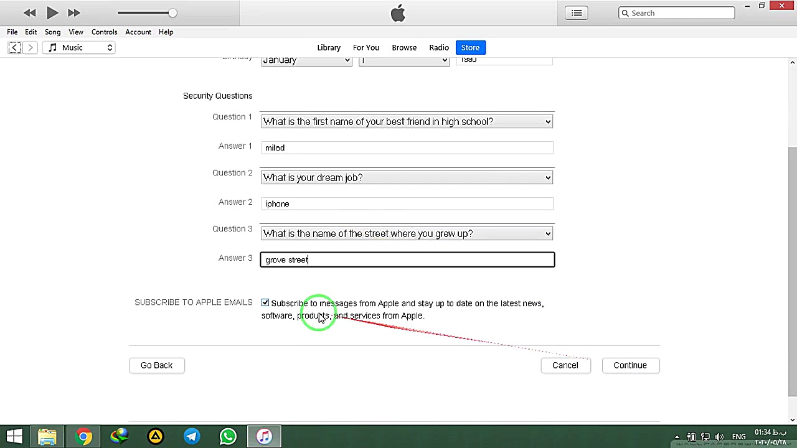Viewport: 797px width, 448px height.
Task: Click the ENG language indicator
Action: 739,437
